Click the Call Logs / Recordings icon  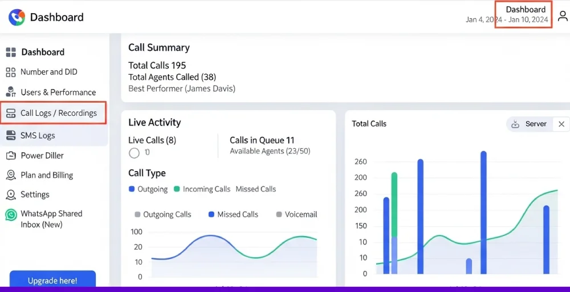click(11, 113)
